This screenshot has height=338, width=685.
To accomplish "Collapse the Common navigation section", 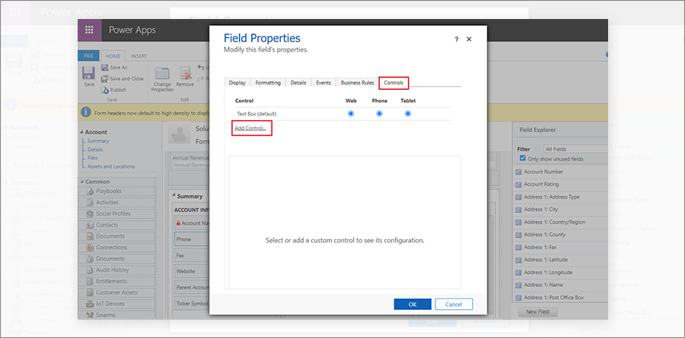I will 82,182.
